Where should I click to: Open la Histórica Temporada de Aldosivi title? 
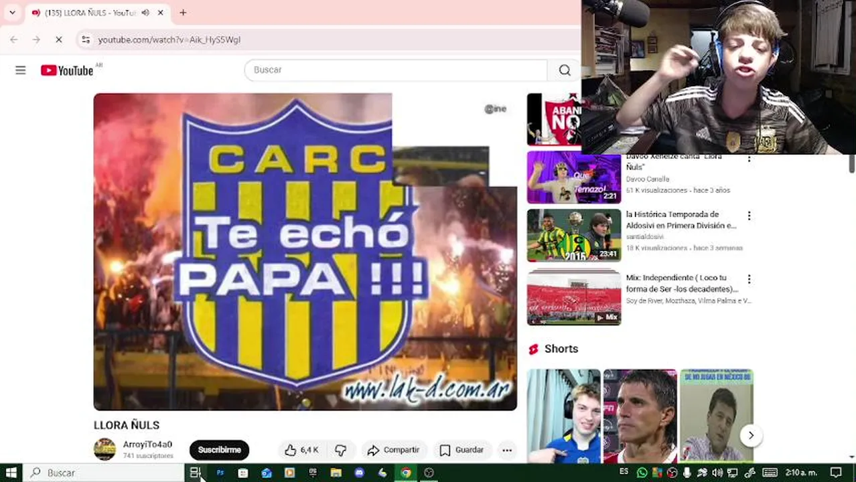coord(681,220)
